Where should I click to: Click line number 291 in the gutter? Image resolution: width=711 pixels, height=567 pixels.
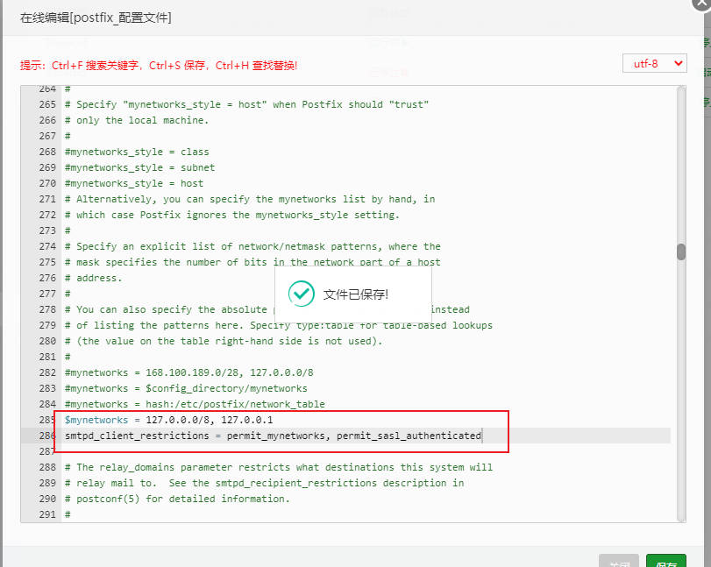point(47,514)
